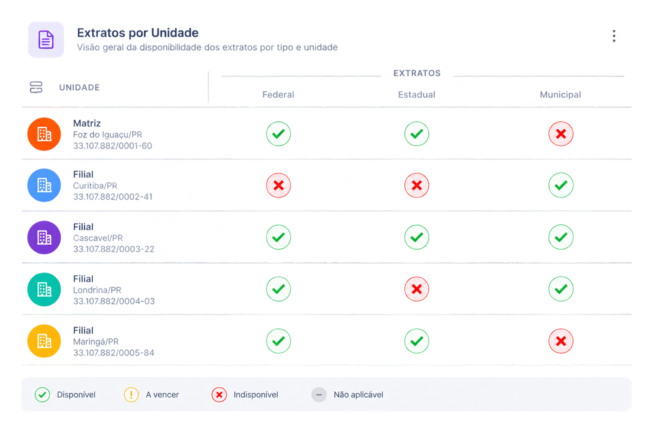Click the purple document icon beside Extratos por Unidade

coord(46,40)
